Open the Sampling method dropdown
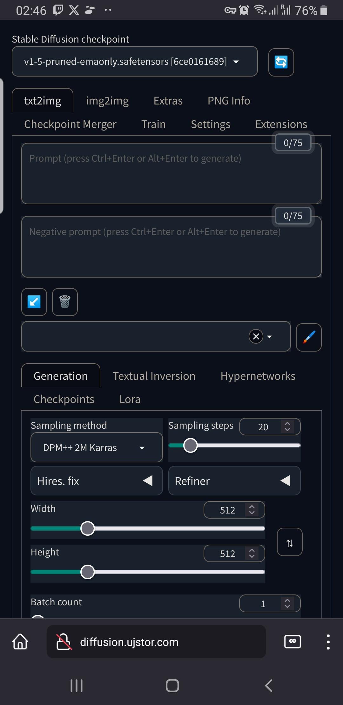The width and height of the screenshot is (343, 705). pyautogui.click(x=97, y=447)
